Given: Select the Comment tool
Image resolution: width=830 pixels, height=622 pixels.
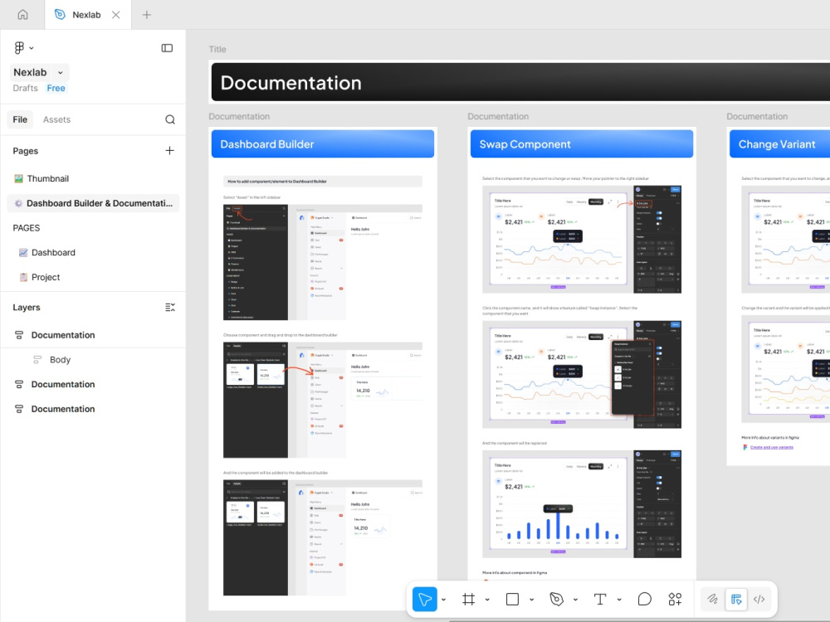Looking at the screenshot, I should (x=644, y=600).
